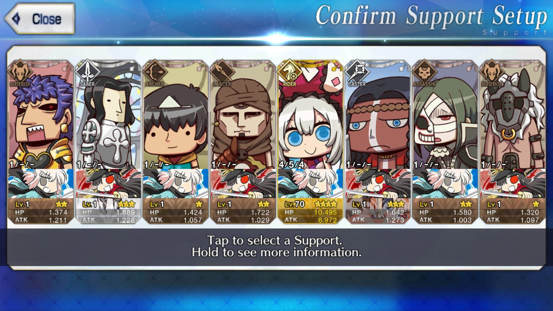Select the Caster servant with face paint
The width and height of the screenshot is (553, 311).
tap(378, 115)
